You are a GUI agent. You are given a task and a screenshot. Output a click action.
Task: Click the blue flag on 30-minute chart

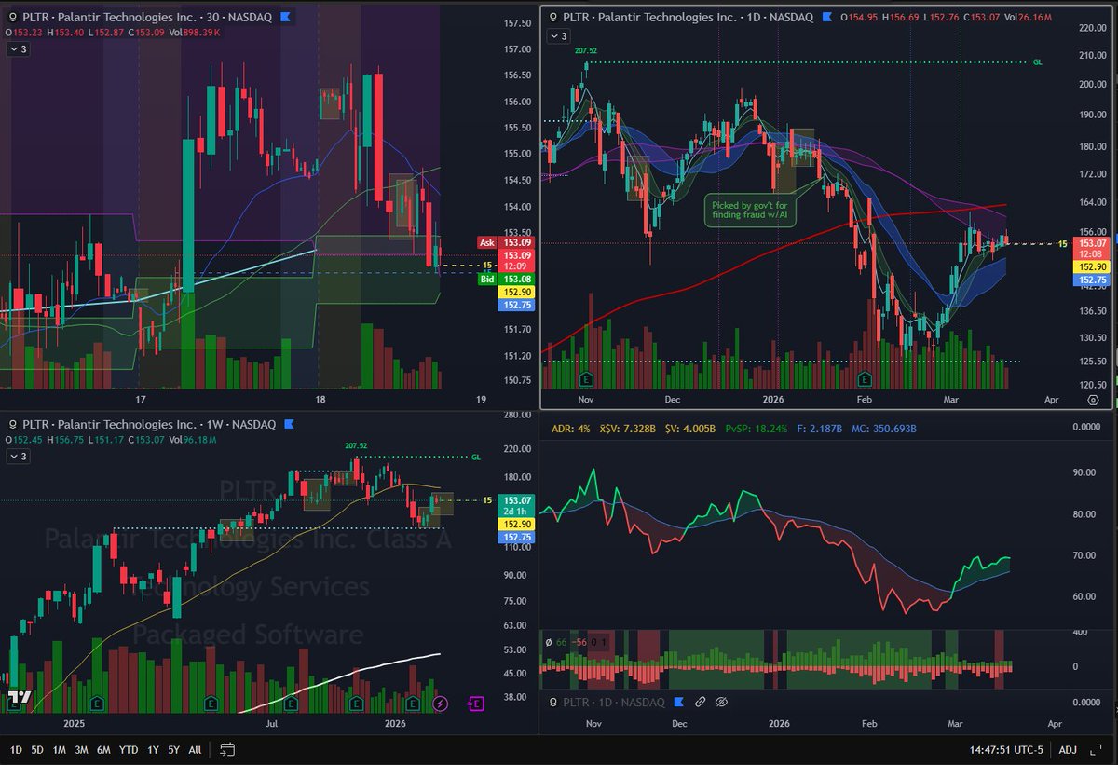286,17
